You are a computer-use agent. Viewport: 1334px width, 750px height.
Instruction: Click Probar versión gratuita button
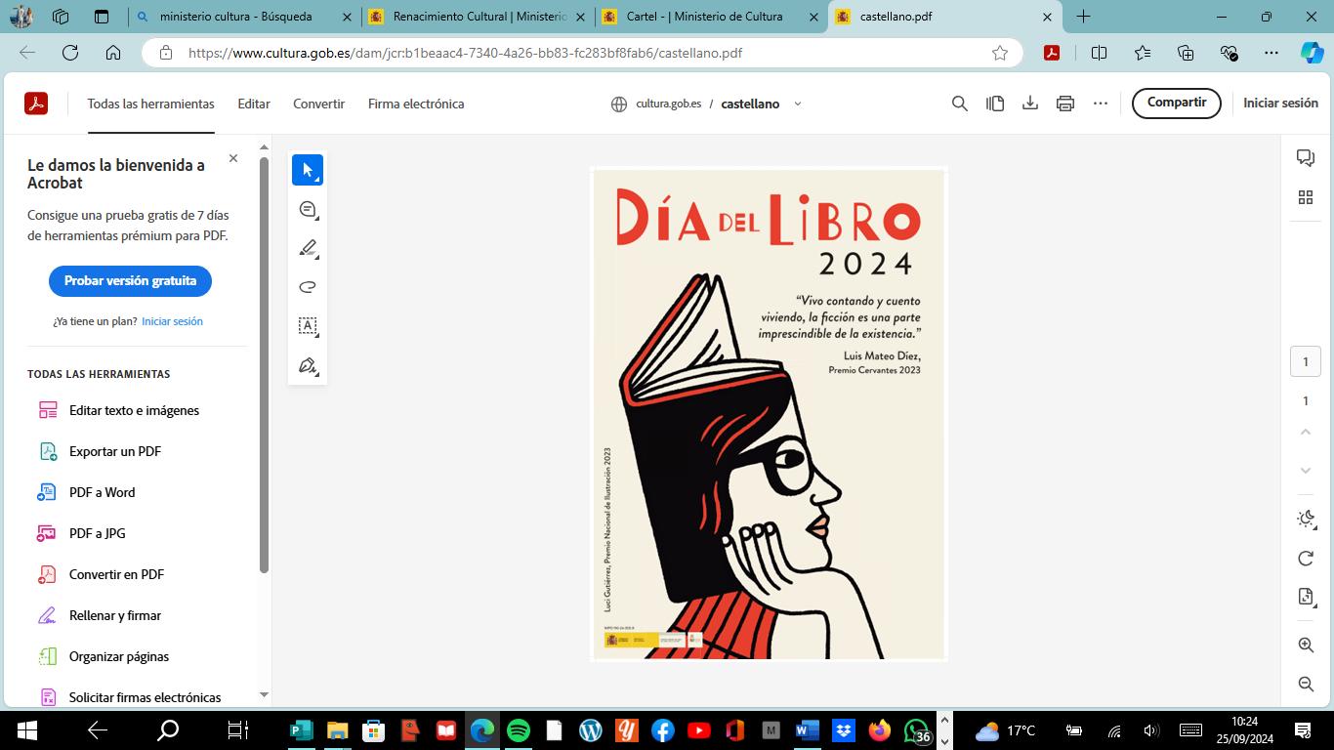(x=130, y=280)
